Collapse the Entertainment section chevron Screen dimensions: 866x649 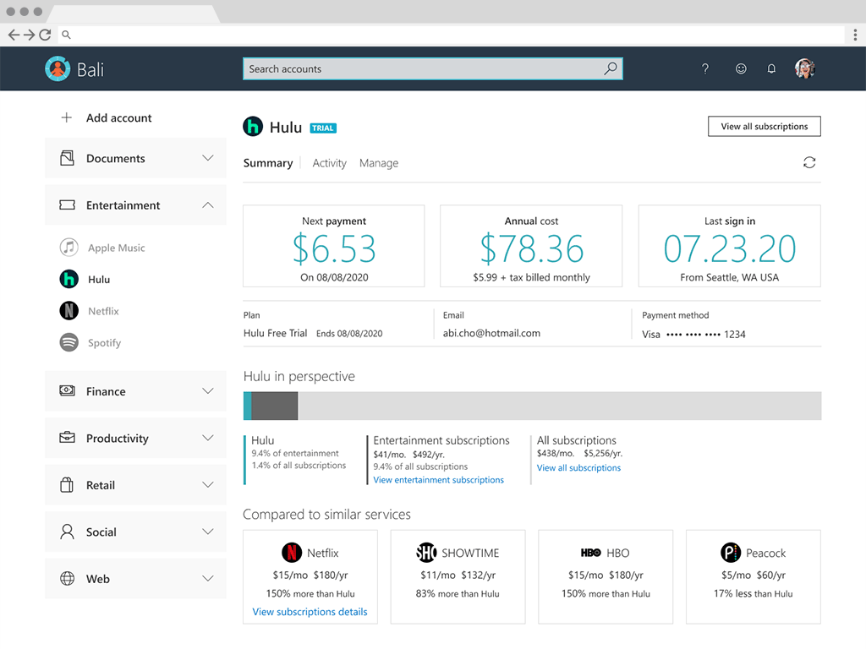(208, 205)
